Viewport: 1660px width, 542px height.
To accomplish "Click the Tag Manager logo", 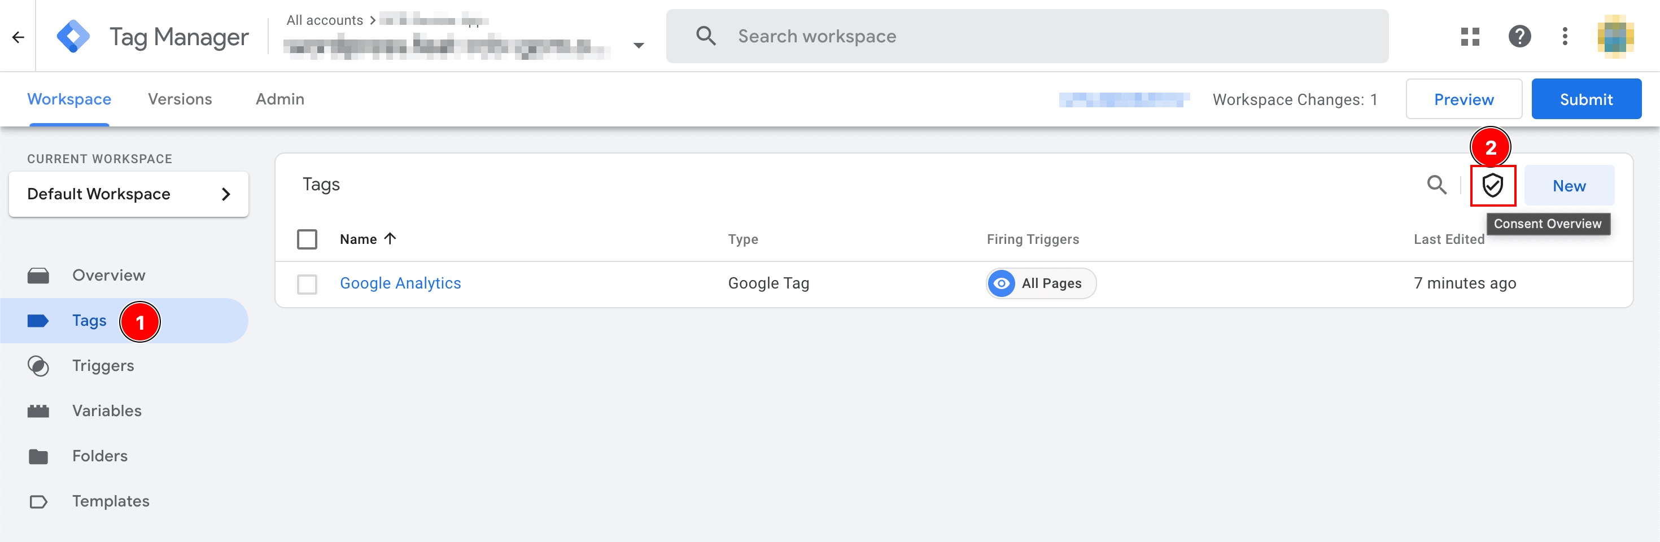I will (73, 36).
